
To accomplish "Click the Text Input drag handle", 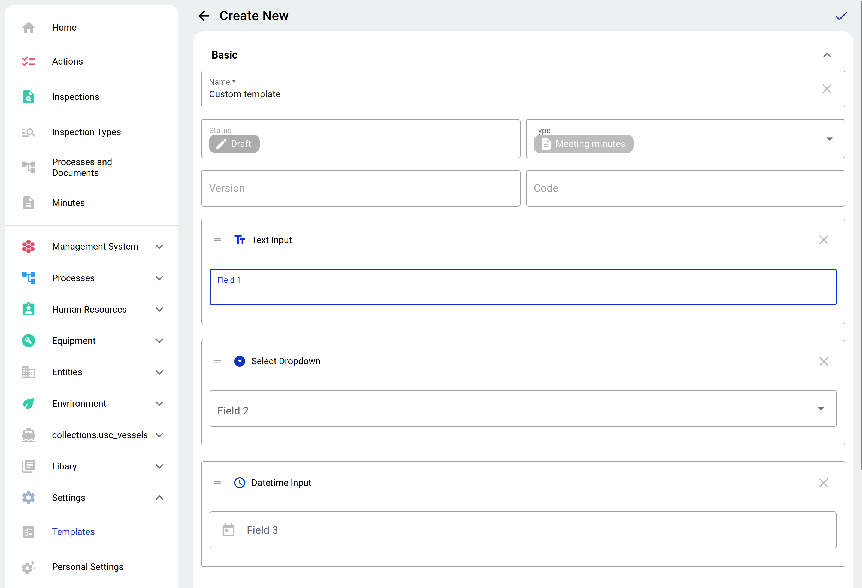I will [x=217, y=240].
